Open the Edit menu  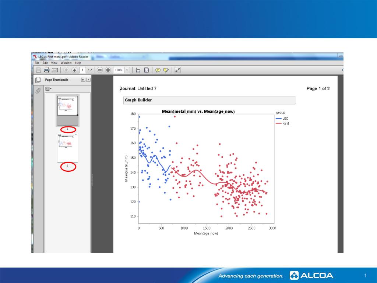coord(45,63)
